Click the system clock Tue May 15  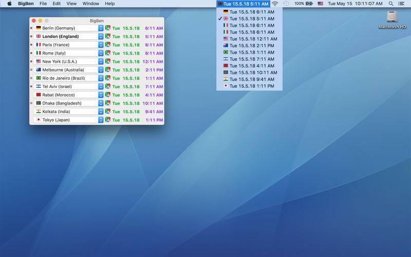point(357,4)
